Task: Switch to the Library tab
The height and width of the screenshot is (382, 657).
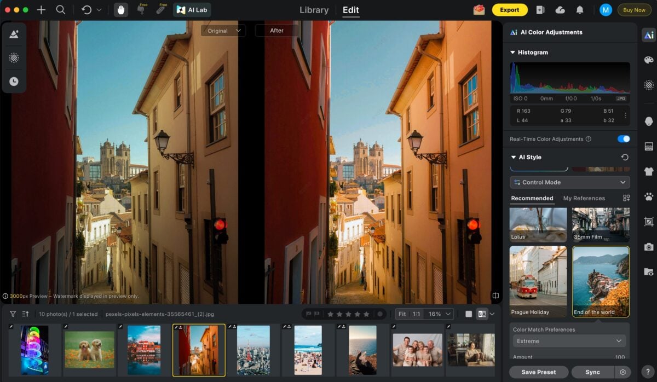Action: click(x=314, y=10)
